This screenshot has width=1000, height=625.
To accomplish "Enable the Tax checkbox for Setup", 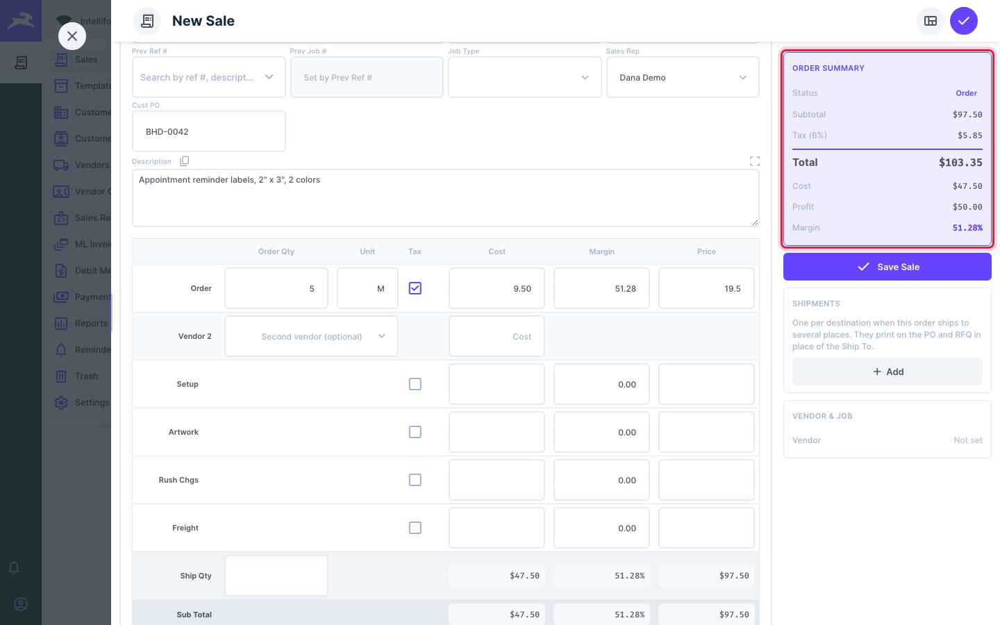I will tap(415, 384).
